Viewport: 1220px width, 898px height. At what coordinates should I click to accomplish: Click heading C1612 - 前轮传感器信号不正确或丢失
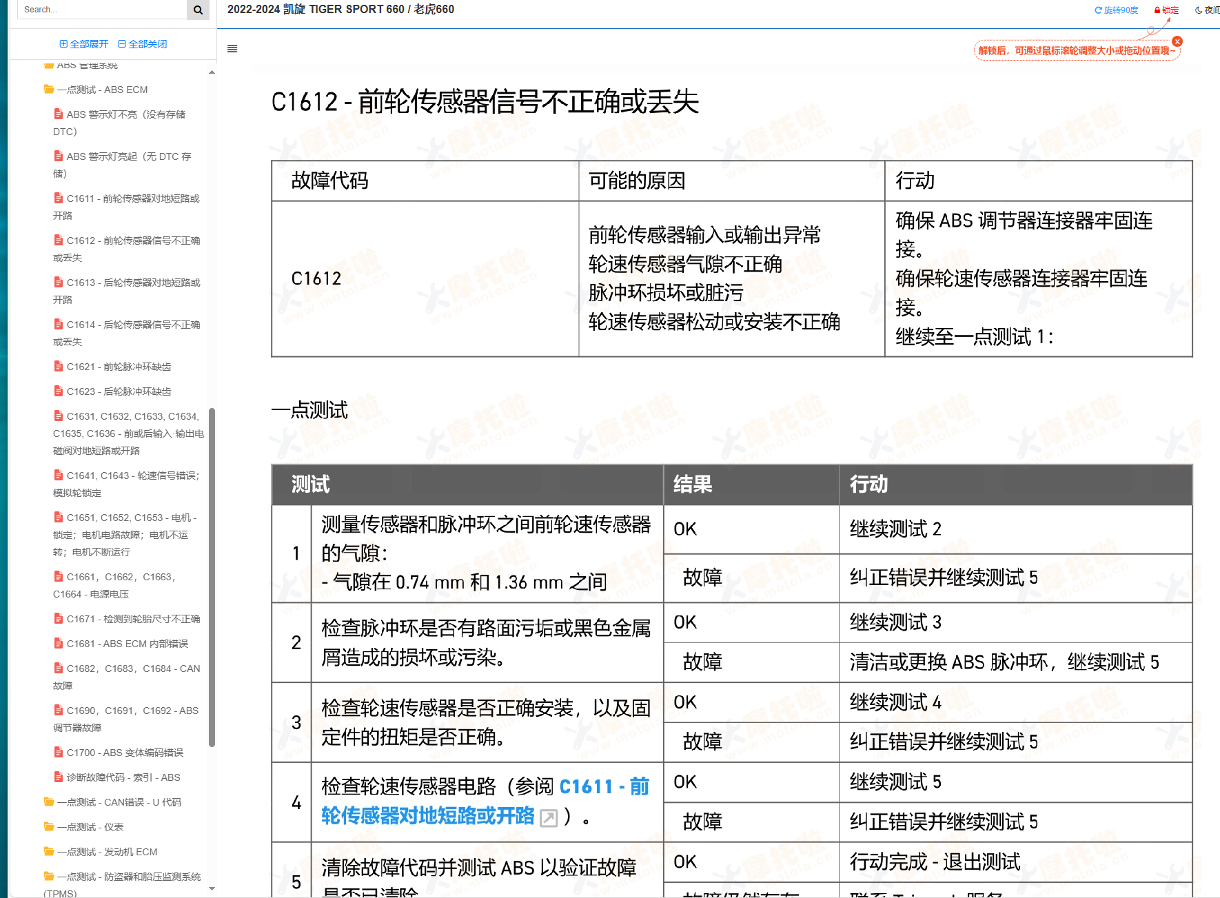(x=485, y=102)
